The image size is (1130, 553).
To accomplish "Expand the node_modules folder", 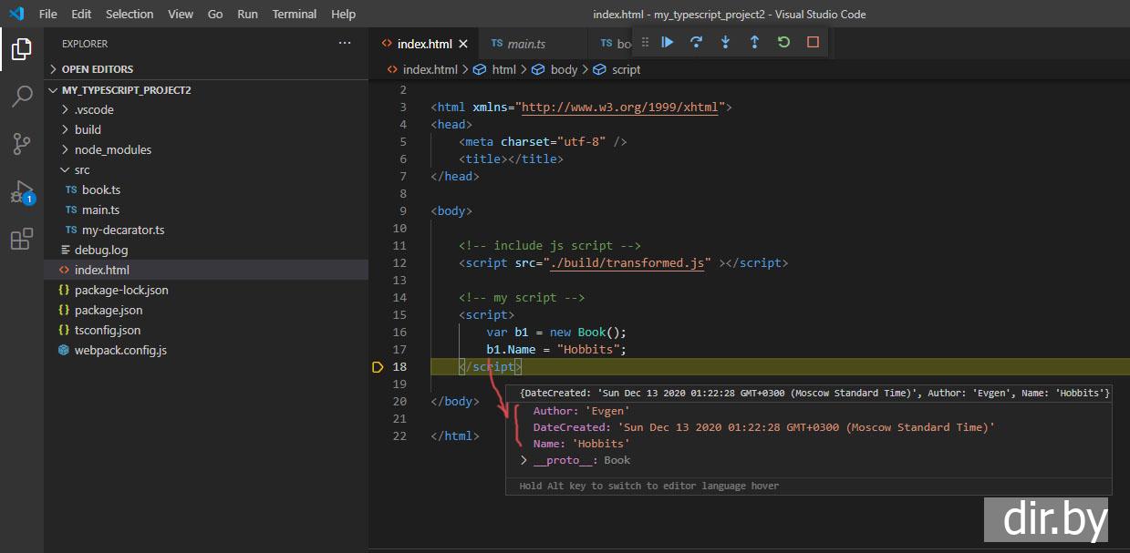I will pyautogui.click(x=112, y=149).
